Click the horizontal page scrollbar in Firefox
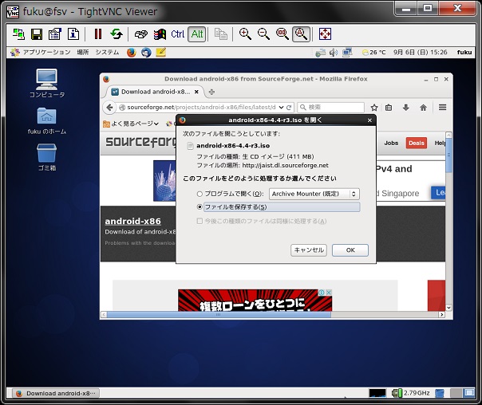This screenshot has height=405, width=482. click(x=219, y=314)
